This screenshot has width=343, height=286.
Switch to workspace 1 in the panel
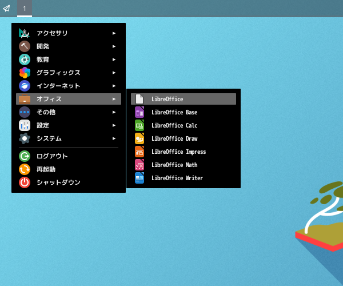tap(25, 9)
